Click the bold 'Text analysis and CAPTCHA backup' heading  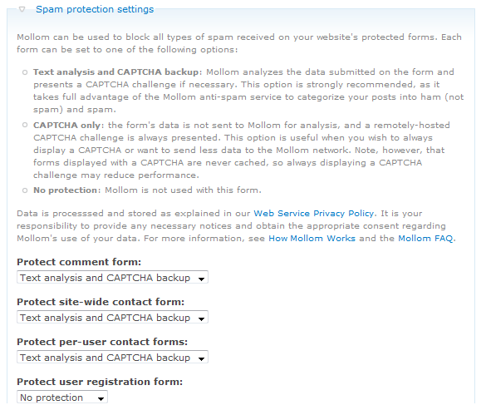[x=116, y=72]
